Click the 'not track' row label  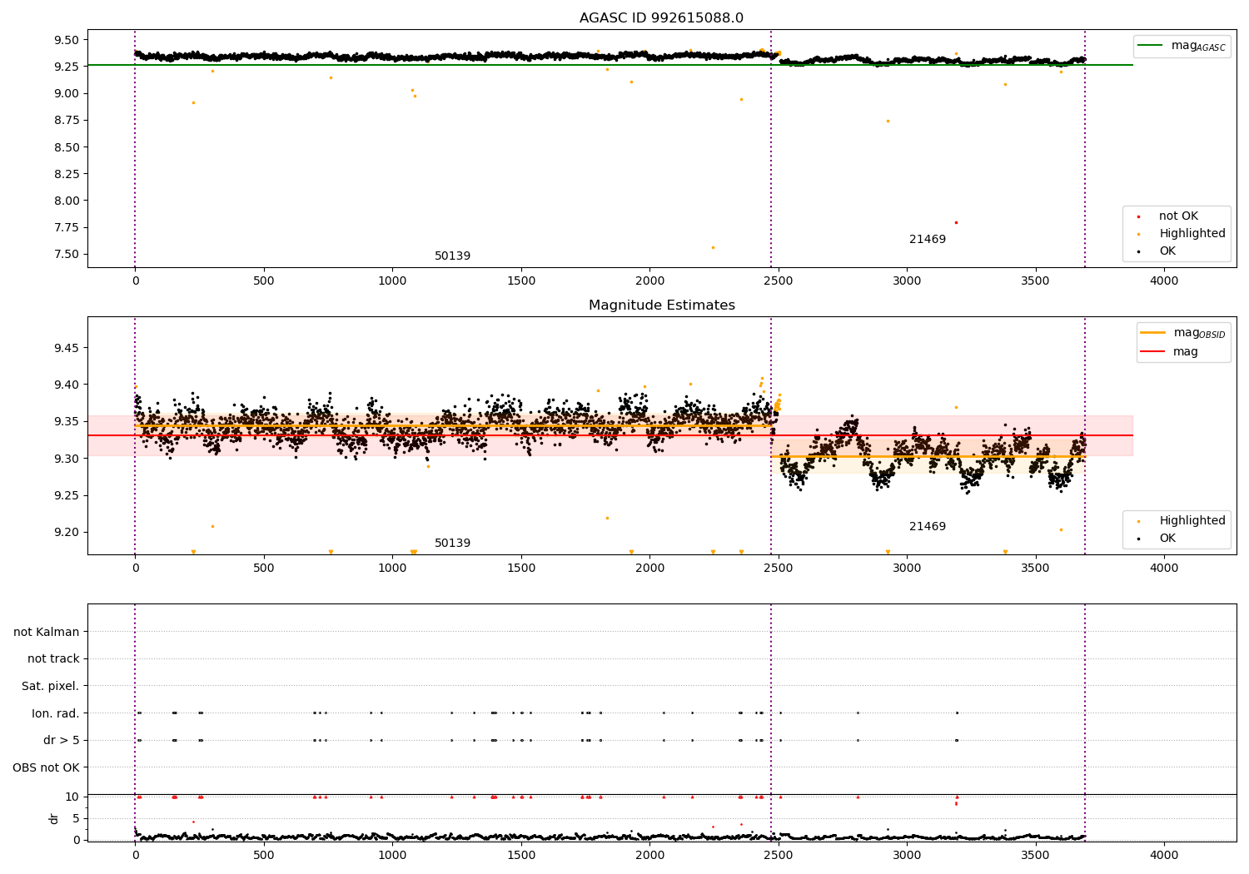[53, 658]
